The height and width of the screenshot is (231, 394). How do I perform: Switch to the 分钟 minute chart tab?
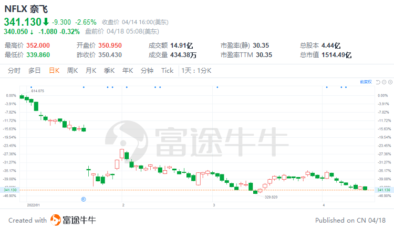(147, 71)
